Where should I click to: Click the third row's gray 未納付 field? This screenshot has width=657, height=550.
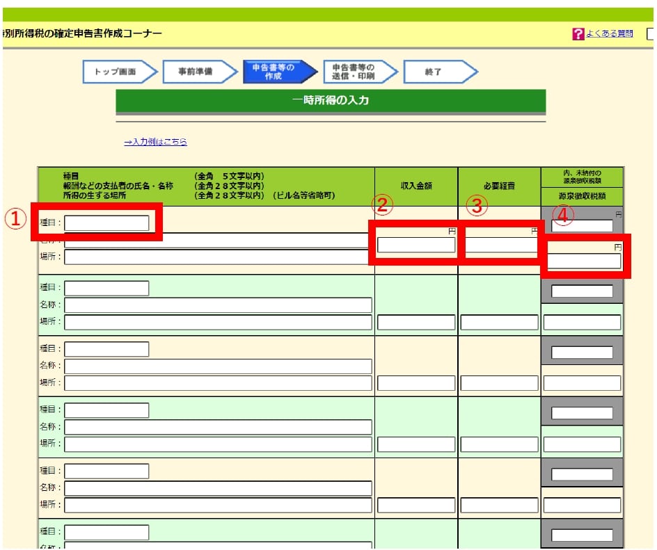pos(582,353)
